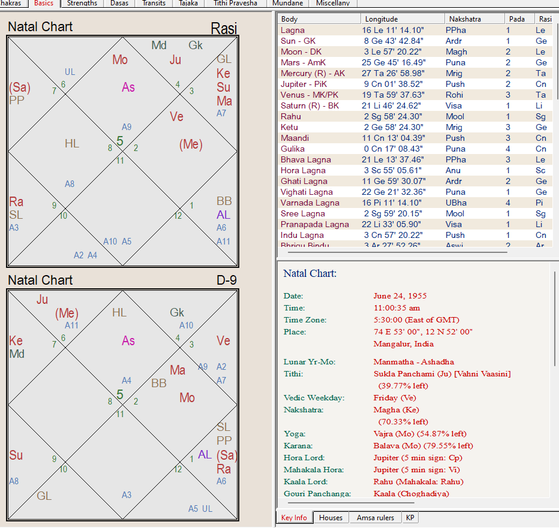Click Su in the D-9 chart
This screenshot has height=528, width=559.
(16, 455)
